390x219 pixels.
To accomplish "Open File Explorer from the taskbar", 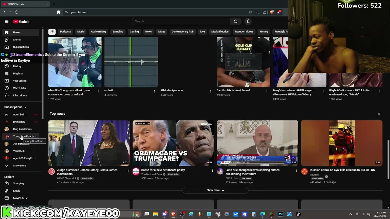I will coord(155,214).
